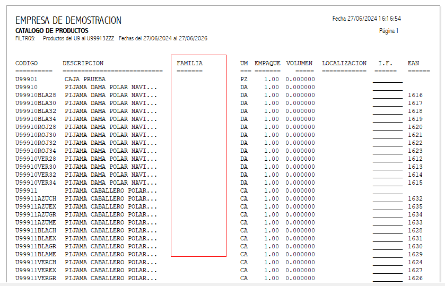Select product code U99901
This screenshot has height=286, width=445.
pyautogui.click(x=27, y=79)
